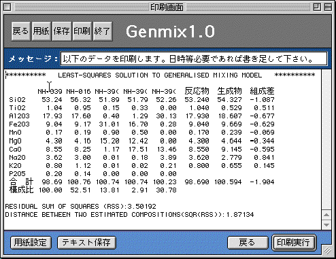The image size is (336, 259).
Task: Click the Na2O row label
Action: [17, 158]
